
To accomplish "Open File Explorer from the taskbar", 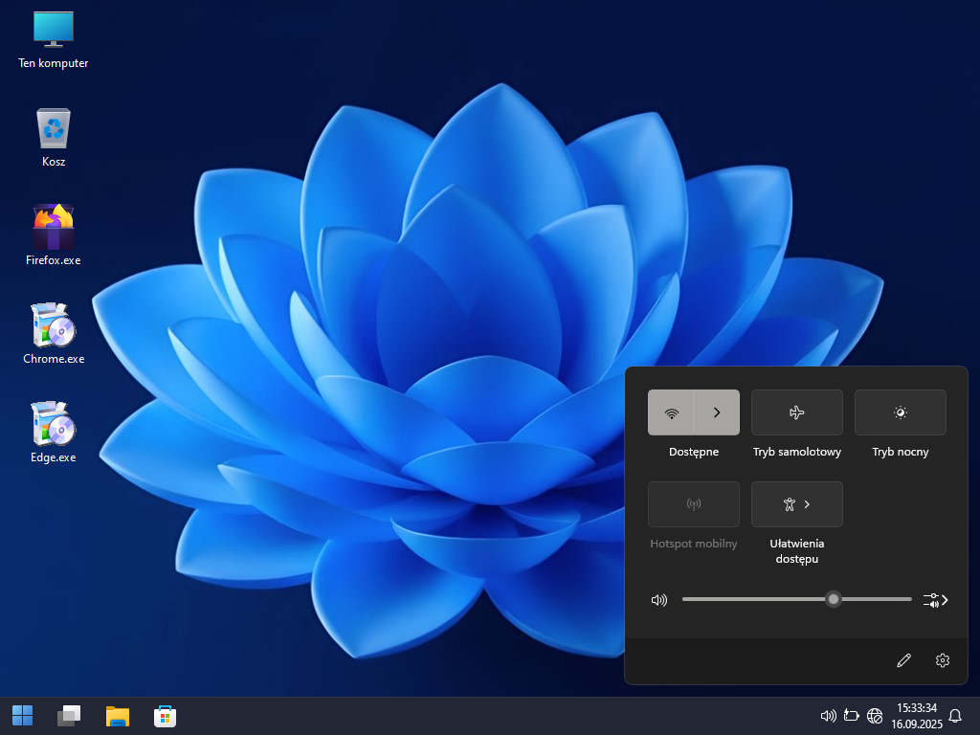I will pyautogui.click(x=118, y=716).
